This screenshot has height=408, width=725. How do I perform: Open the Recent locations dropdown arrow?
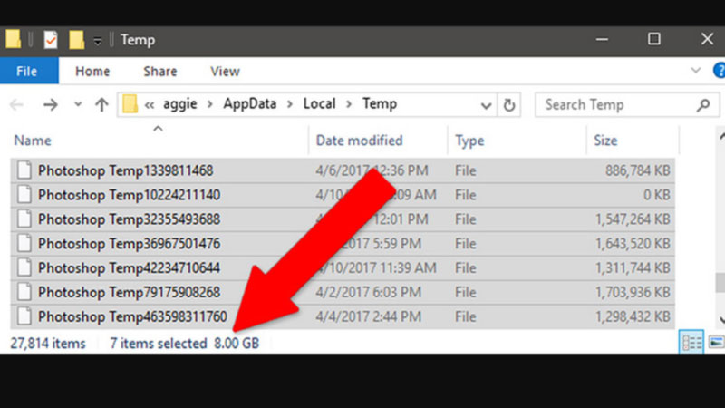pyautogui.click(x=78, y=104)
